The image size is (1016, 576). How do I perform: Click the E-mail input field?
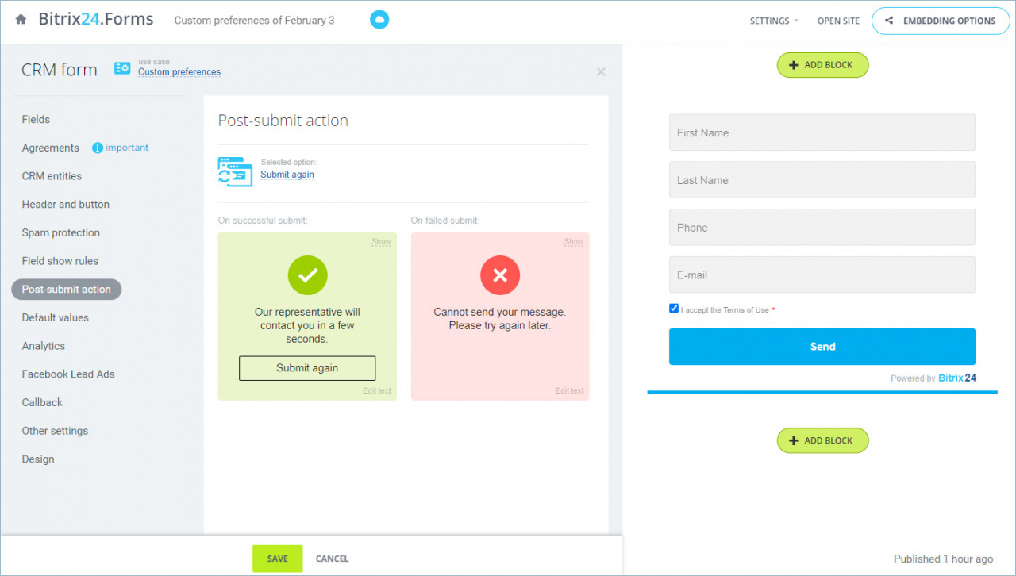(822, 275)
